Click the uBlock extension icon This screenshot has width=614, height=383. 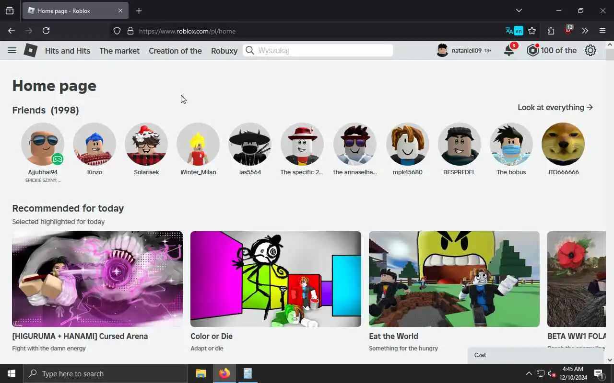568,30
